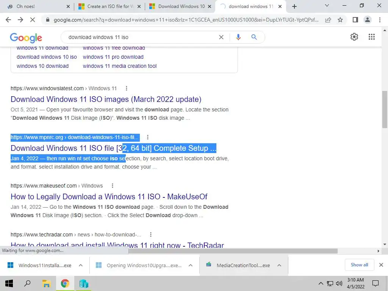Image resolution: width=388 pixels, height=291 pixels.
Task: Search related: windows 11 media creation tool
Action: click(119, 66)
